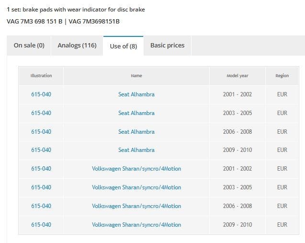Open Volkswagen Sharan 2009 - 2010 link
This screenshot has height=243, width=305.
point(136,225)
